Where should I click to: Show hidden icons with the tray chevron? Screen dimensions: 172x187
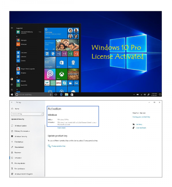point(134,95)
